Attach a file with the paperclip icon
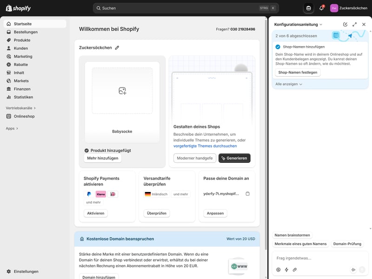Viewport: 372px width, 279px height. pyautogui.click(x=295, y=270)
